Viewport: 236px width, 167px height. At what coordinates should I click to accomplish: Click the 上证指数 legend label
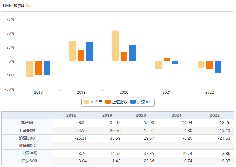(120, 102)
